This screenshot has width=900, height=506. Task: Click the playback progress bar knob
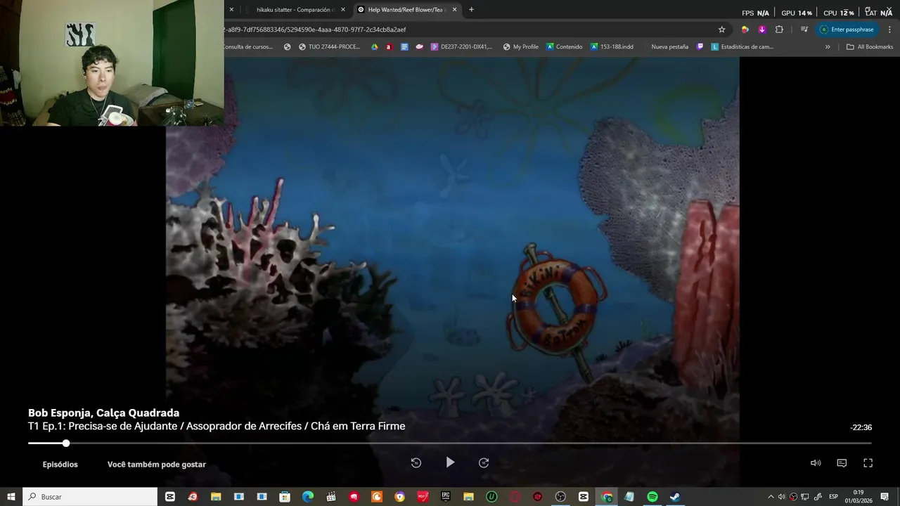(66, 443)
